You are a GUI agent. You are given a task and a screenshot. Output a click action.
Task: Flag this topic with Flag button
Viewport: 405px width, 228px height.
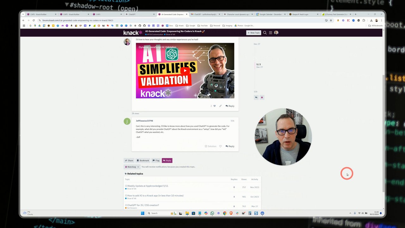[x=156, y=161]
